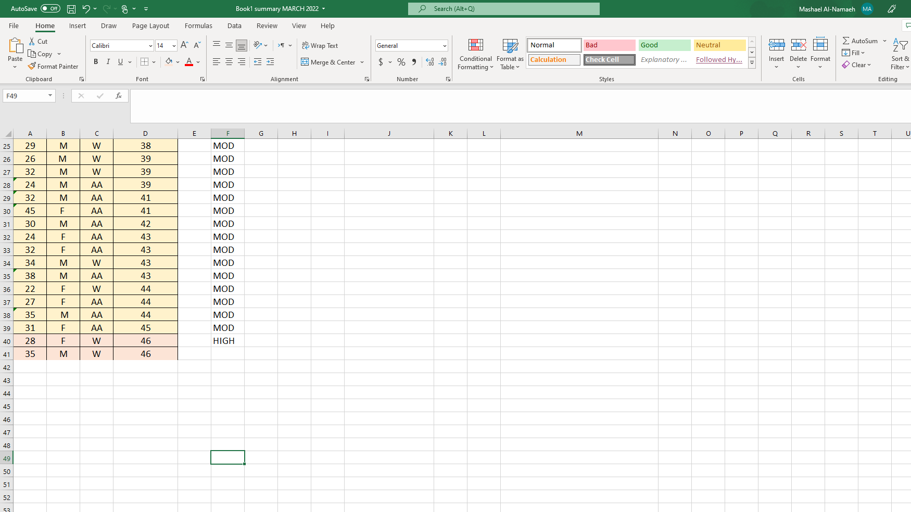Toggle the AutoSave switch

(50, 9)
